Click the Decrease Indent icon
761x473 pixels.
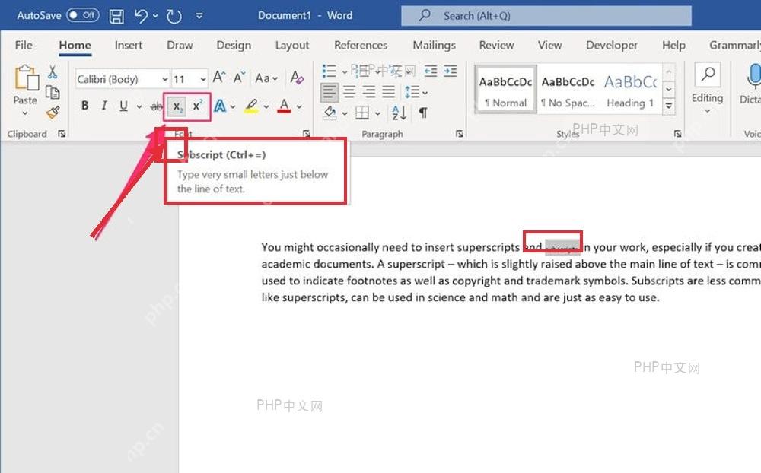click(x=431, y=71)
